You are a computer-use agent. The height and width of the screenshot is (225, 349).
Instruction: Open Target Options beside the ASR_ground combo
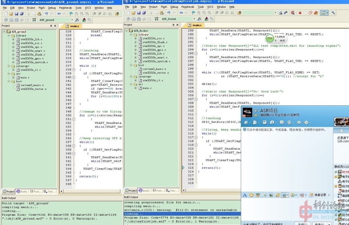pos(77,20)
